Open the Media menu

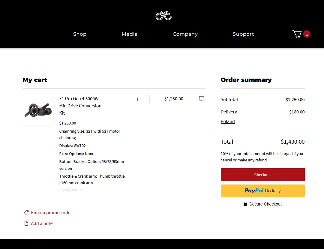pyautogui.click(x=130, y=34)
